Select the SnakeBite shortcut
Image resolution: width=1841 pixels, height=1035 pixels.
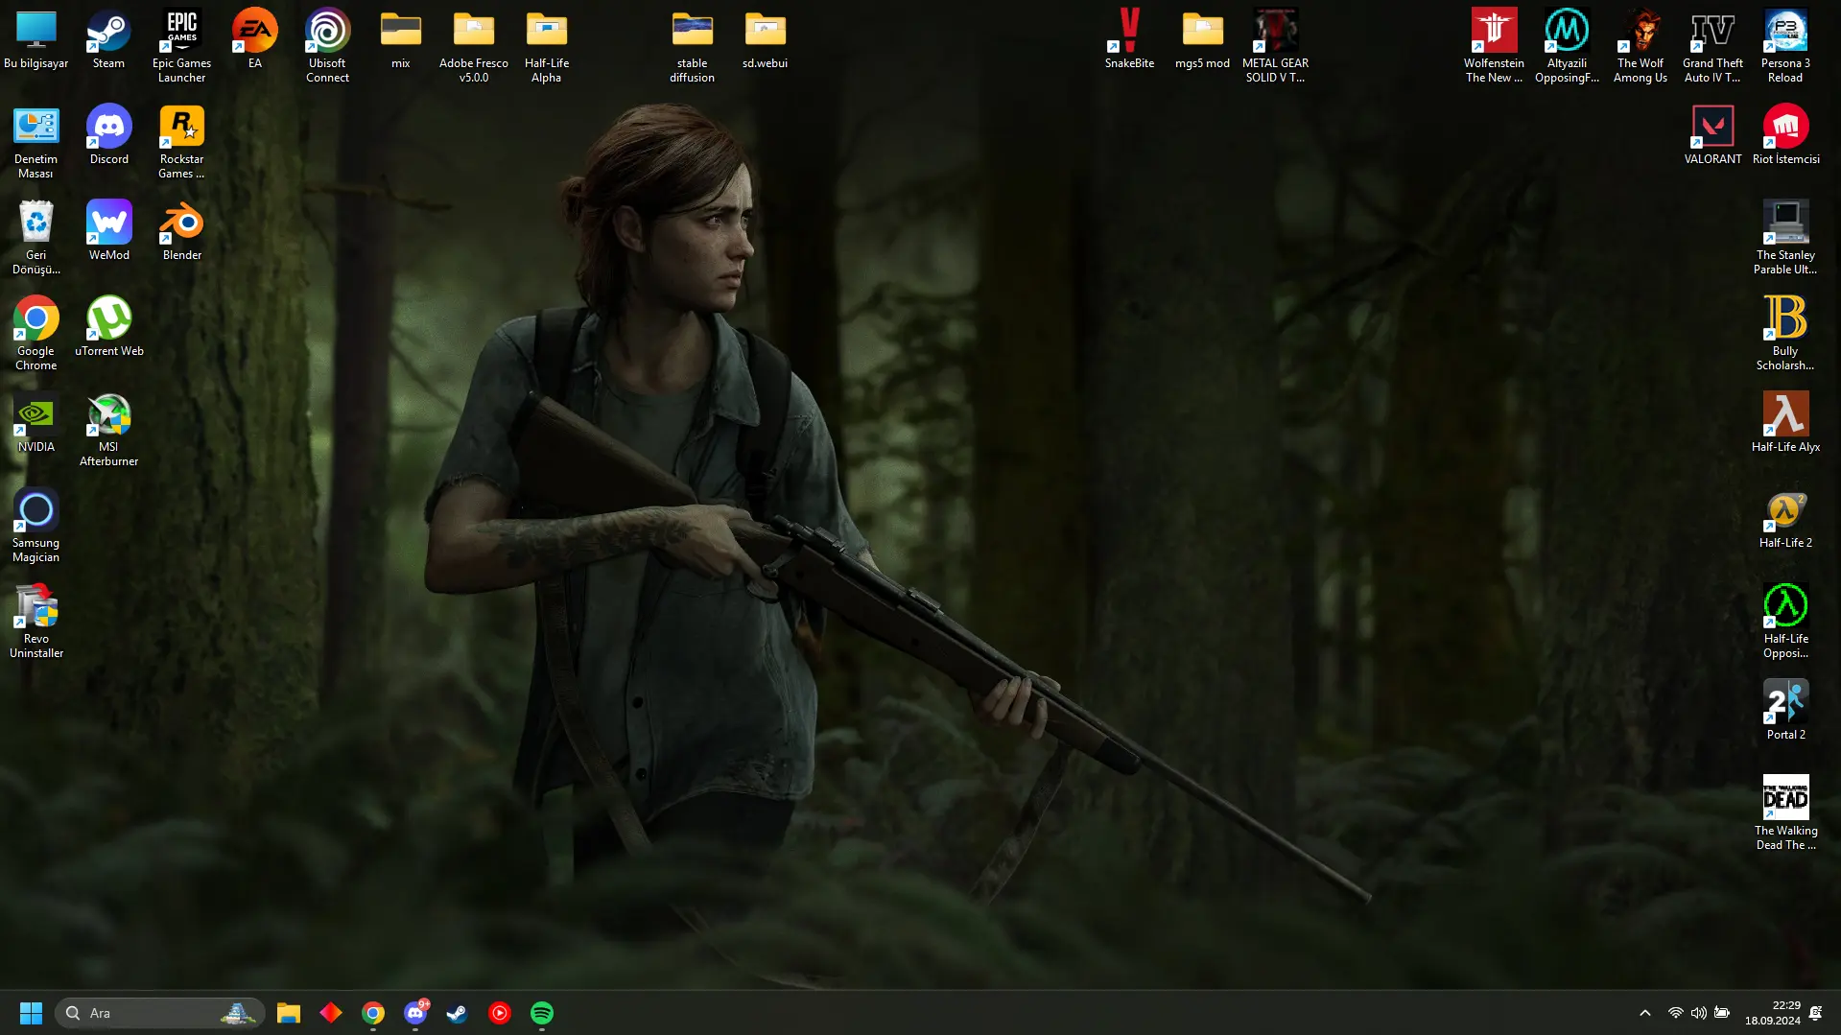(1130, 40)
